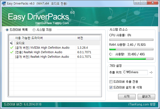Click the C: 사용량: 33.49G / 40G text
The width and height of the screenshot is (160, 109).
point(127,54)
